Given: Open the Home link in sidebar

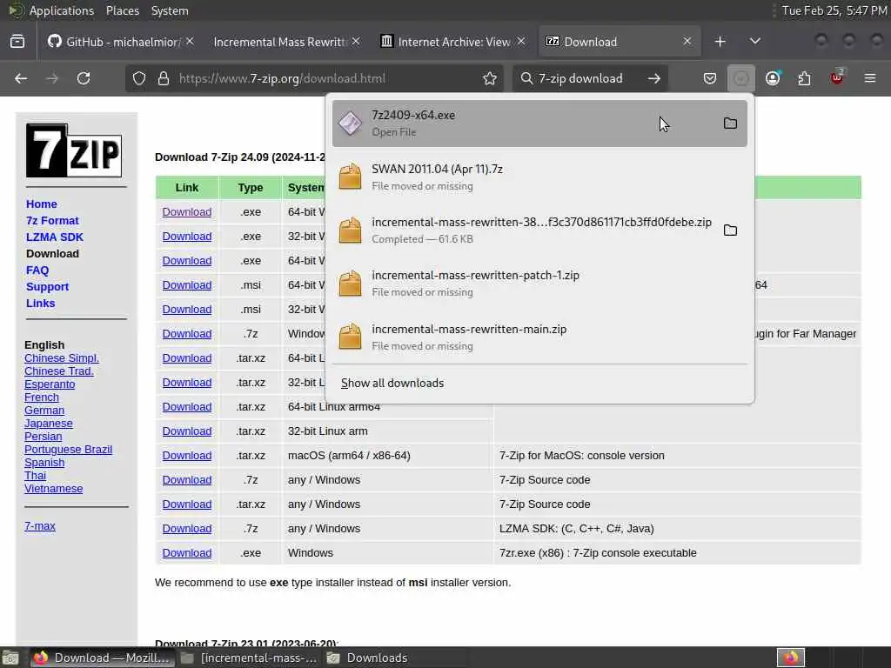Looking at the screenshot, I should (x=42, y=204).
